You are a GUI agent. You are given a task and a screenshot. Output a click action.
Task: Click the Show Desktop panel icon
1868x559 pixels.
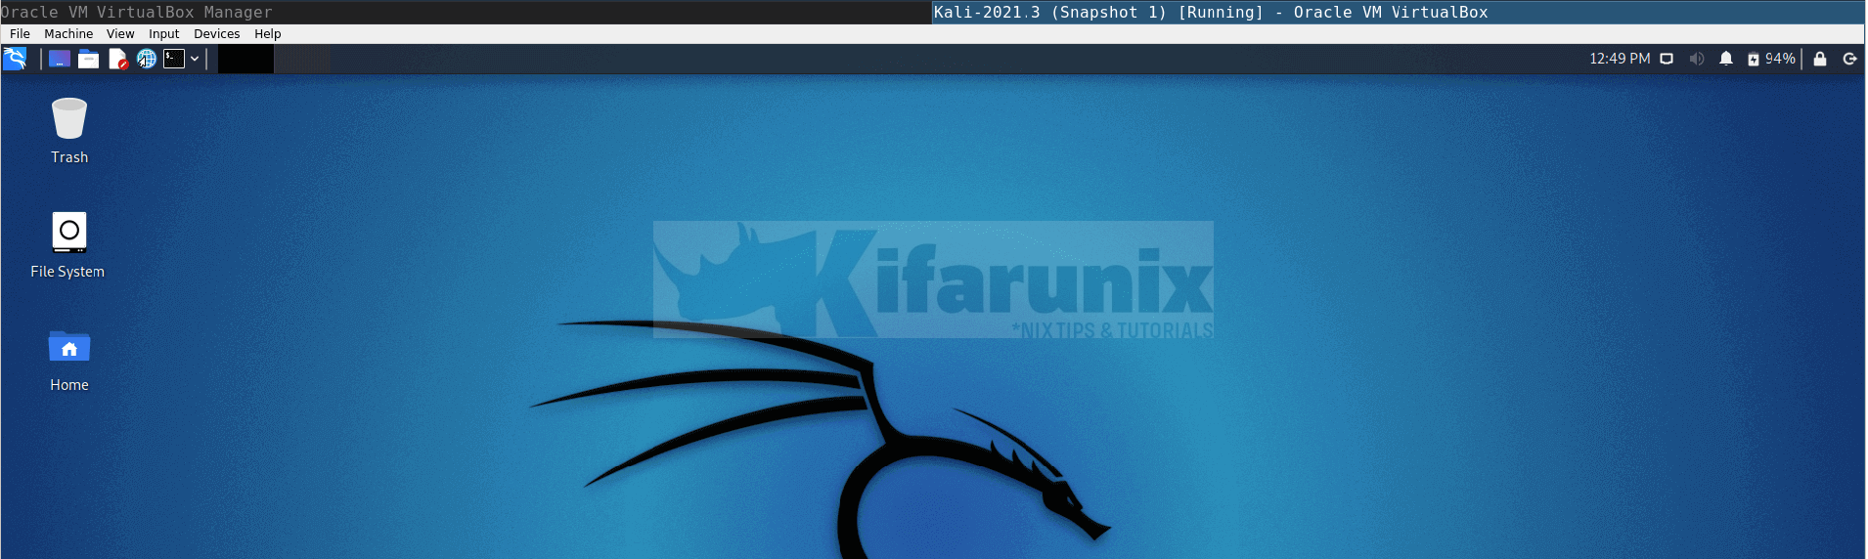[60, 60]
